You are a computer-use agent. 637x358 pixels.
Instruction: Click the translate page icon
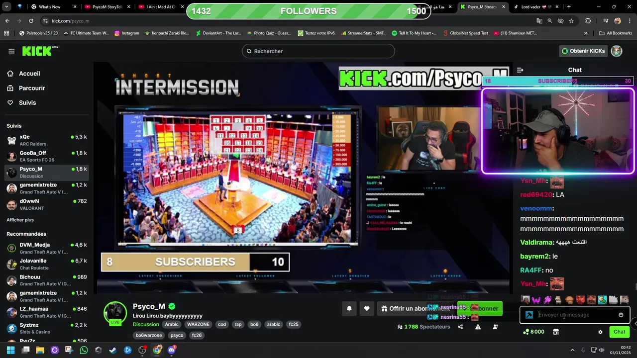(x=539, y=21)
